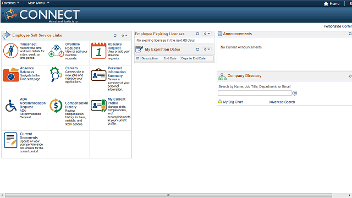Open the Overtime Requests icon
The image size is (352, 198).
[x=56, y=51]
